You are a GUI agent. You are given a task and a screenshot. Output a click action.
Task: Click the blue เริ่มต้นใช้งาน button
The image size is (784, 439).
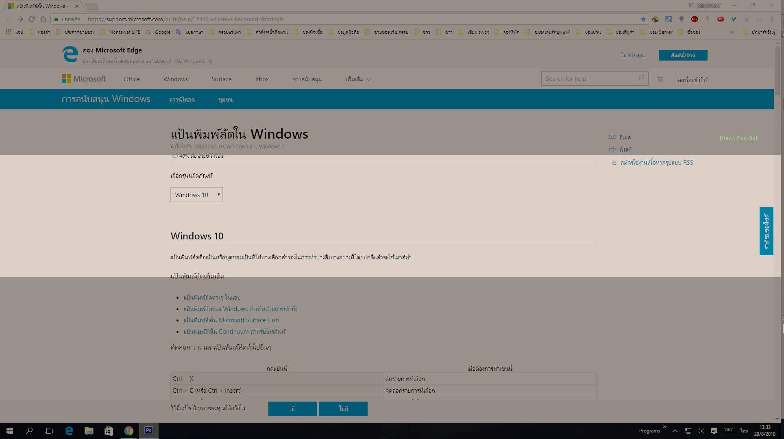(x=683, y=55)
